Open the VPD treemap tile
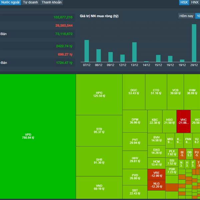This screenshot has height=200, width=200. 38,136
